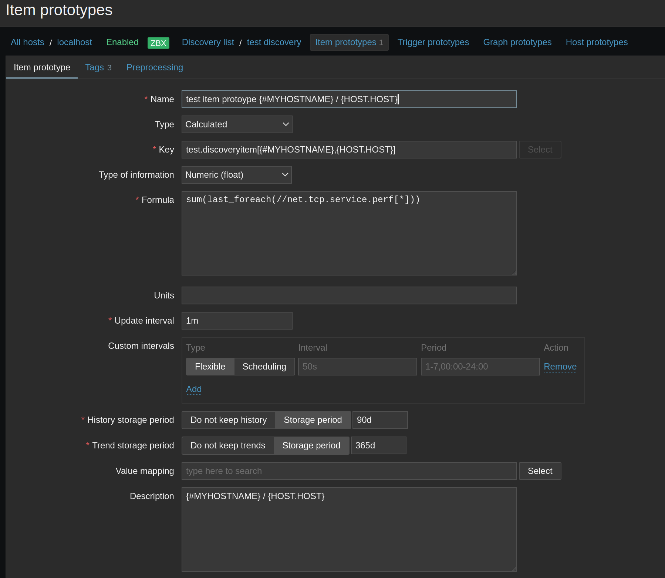Click the Interval field with 50s placeholder

click(358, 367)
